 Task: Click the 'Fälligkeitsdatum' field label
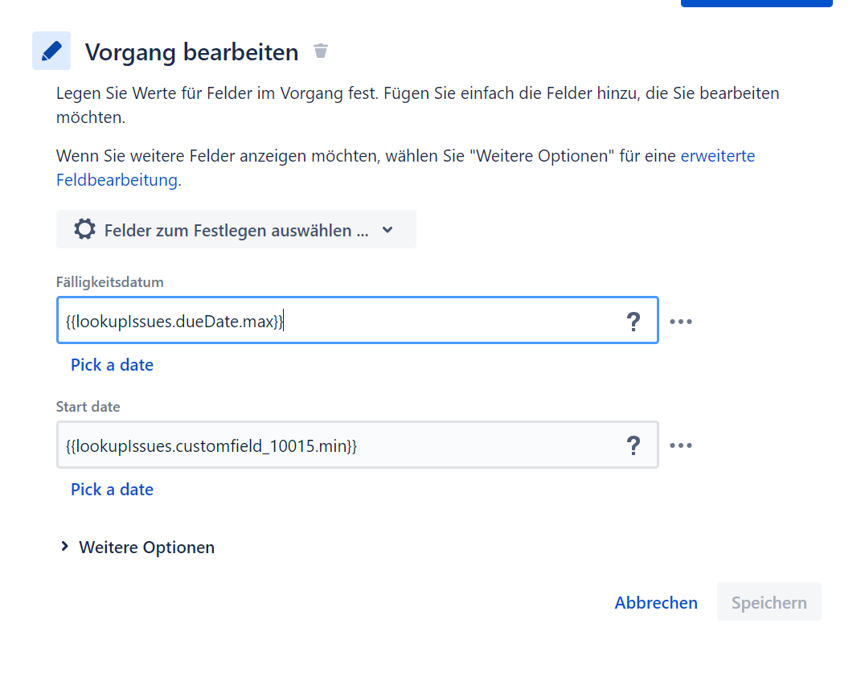tap(110, 282)
